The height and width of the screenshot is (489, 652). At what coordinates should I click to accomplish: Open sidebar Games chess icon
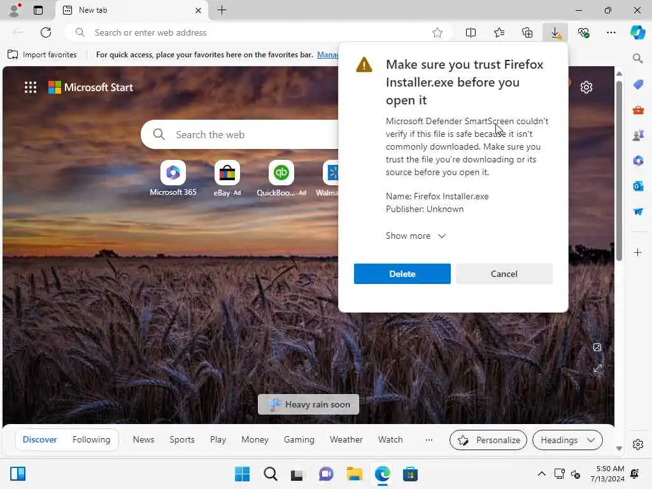(x=638, y=135)
